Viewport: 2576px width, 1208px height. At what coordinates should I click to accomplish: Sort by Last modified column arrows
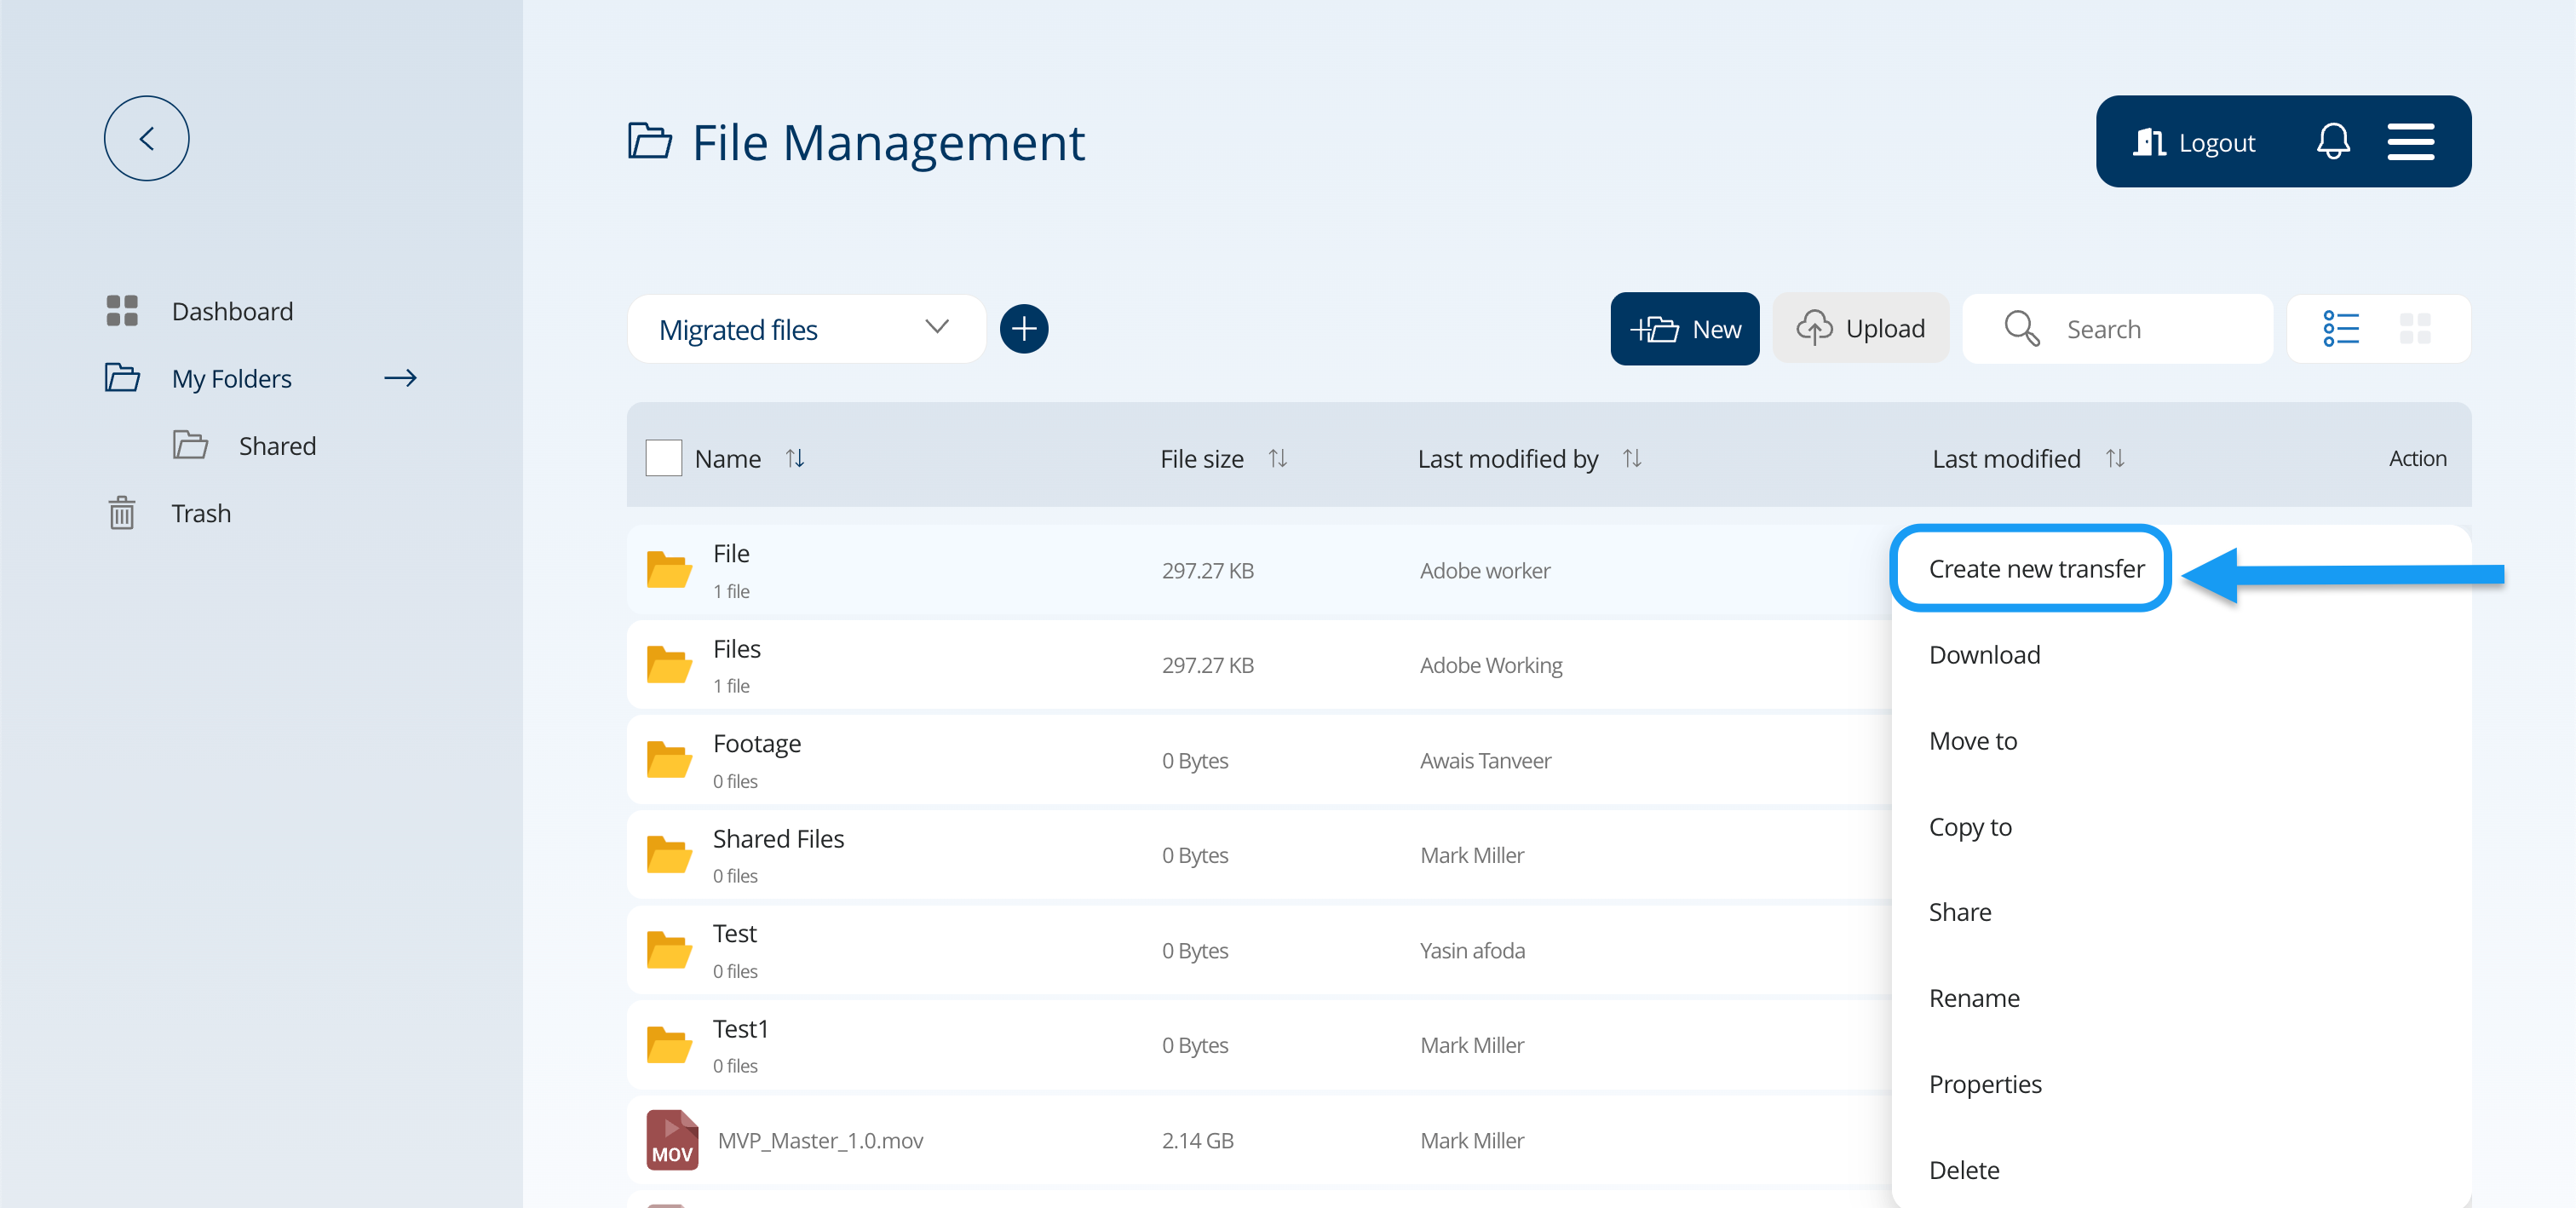coord(2114,458)
